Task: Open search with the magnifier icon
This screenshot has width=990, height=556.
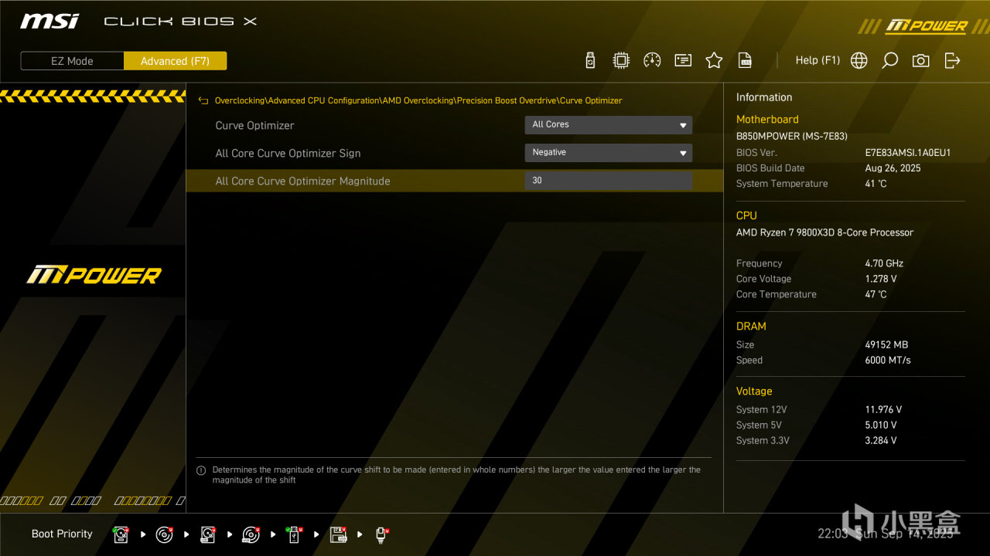Action: [x=889, y=60]
